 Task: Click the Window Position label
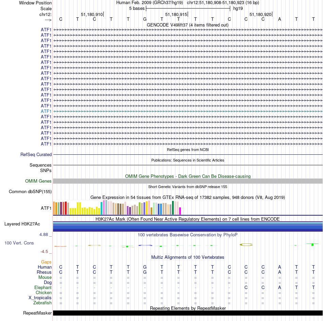[x=35, y=3]
